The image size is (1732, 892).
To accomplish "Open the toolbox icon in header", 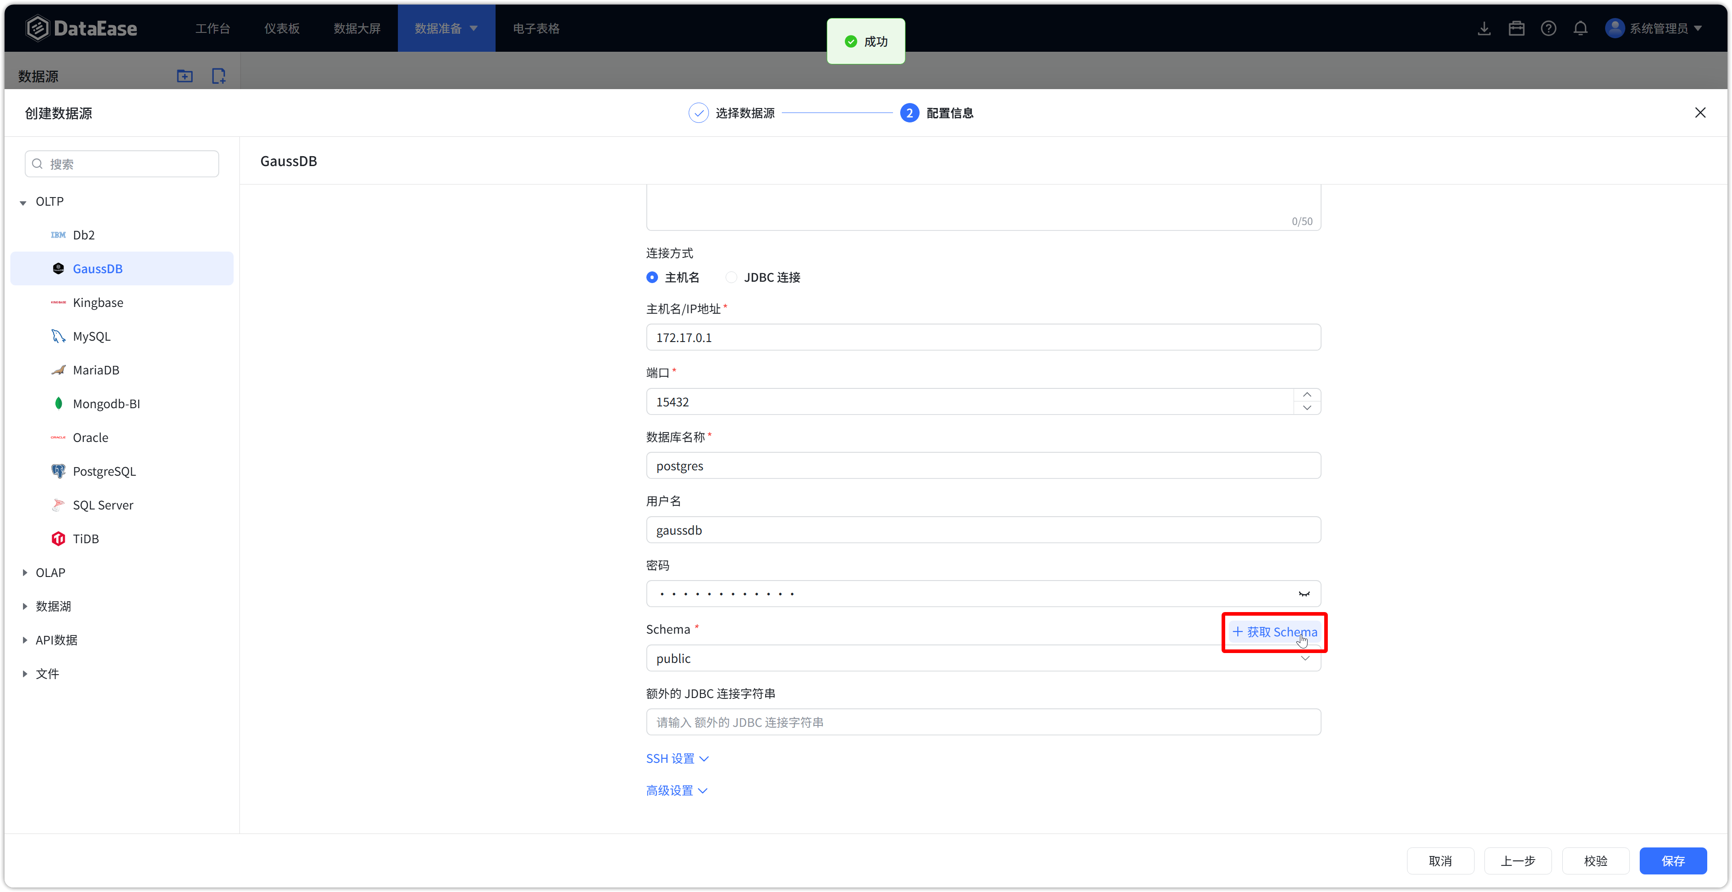I will (1516, 28).
